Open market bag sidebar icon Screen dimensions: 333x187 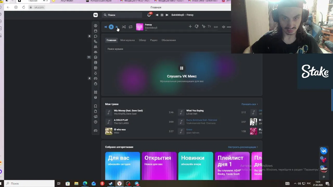95,84
